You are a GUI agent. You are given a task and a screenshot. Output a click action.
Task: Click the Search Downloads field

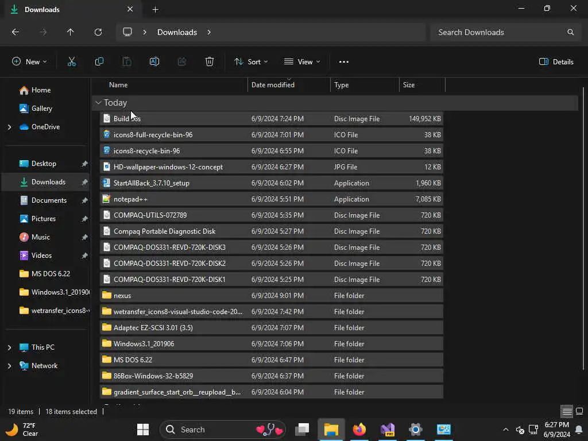pyautogui.click(x=504, y=32)
